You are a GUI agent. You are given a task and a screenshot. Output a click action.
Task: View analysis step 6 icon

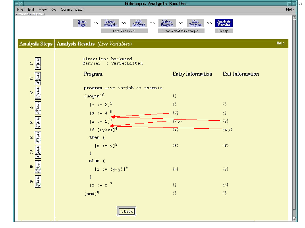(38, 137)
